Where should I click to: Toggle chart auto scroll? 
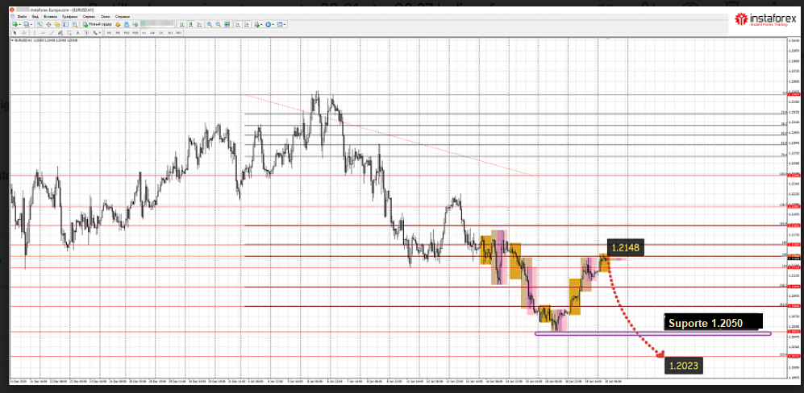coord(237,25)
